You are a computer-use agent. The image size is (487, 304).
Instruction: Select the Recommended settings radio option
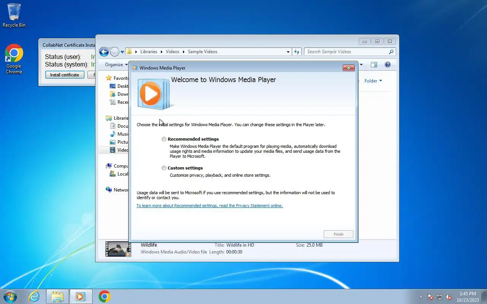[x=164, y=139]
